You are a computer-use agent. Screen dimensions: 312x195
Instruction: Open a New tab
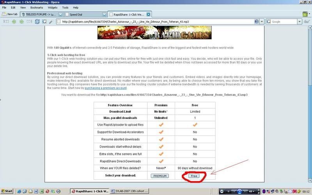click(x=9, y=14)
